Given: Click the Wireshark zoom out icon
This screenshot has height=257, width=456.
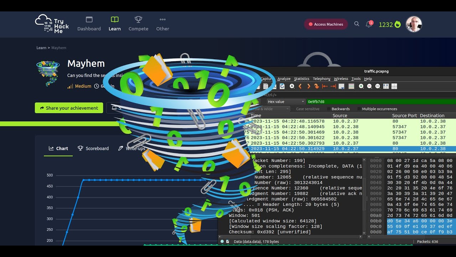Looking at the screenshot, I should [369, 86].
